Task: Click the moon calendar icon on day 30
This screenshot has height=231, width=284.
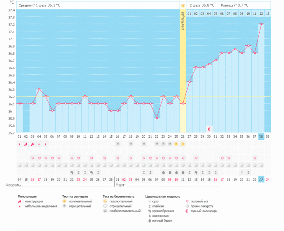Action: click(x=209, y=129)
